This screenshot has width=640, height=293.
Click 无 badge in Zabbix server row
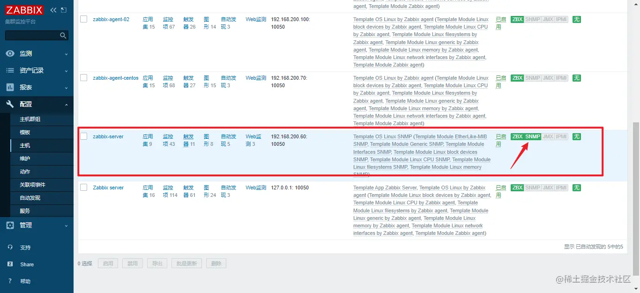pyautogui.click(x=577, y=188)
